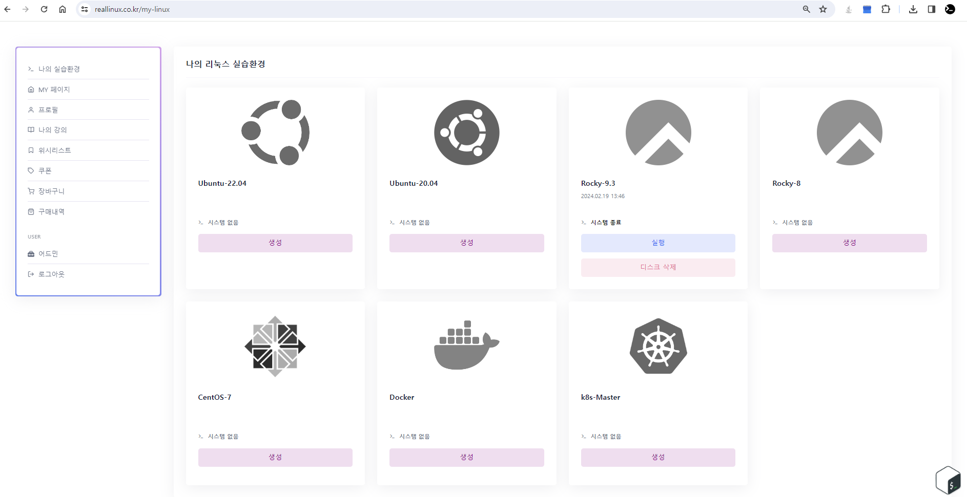This screenshot has width=967, height=497.
Task: Click the home icon beside MY 페이지
Action: click(x=31, y=90)
